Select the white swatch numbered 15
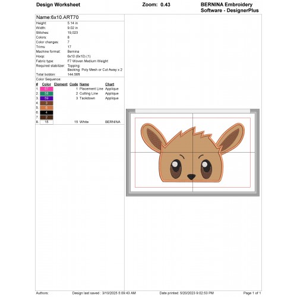This screenshot has height=297, width=297. click(46, 122)
